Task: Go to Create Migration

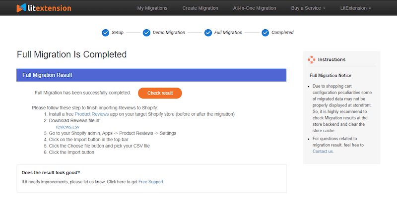Action: pos(200,8)
